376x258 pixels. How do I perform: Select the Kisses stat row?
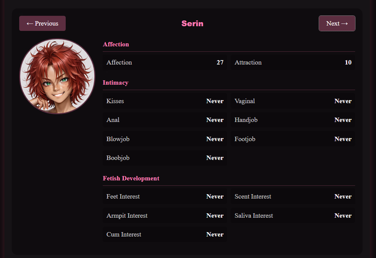[165, 101]
